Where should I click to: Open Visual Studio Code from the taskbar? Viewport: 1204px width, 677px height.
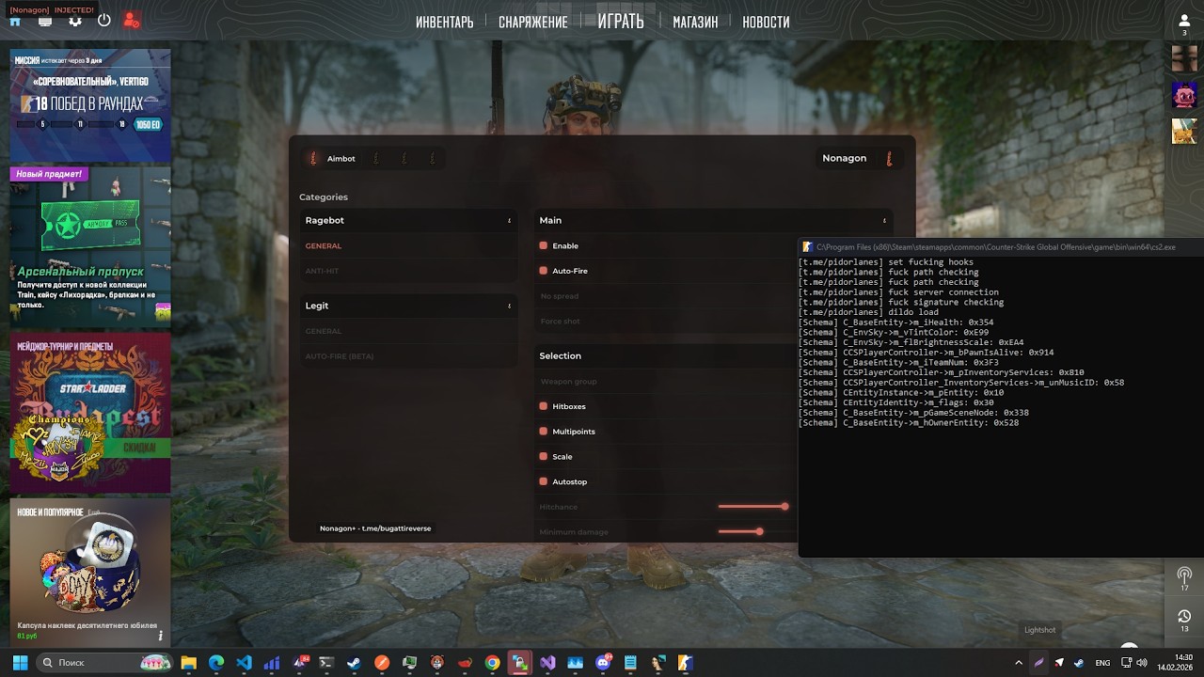pyautogui.click(x=244, y=663)
